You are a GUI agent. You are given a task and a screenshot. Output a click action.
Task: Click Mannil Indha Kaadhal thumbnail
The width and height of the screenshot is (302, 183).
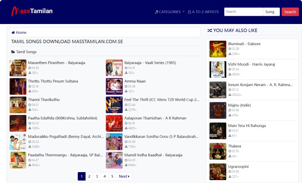coord(114,160)
